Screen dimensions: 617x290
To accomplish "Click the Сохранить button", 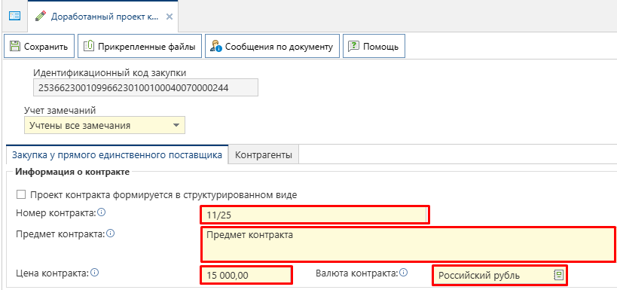I will [x=39, y=47].
